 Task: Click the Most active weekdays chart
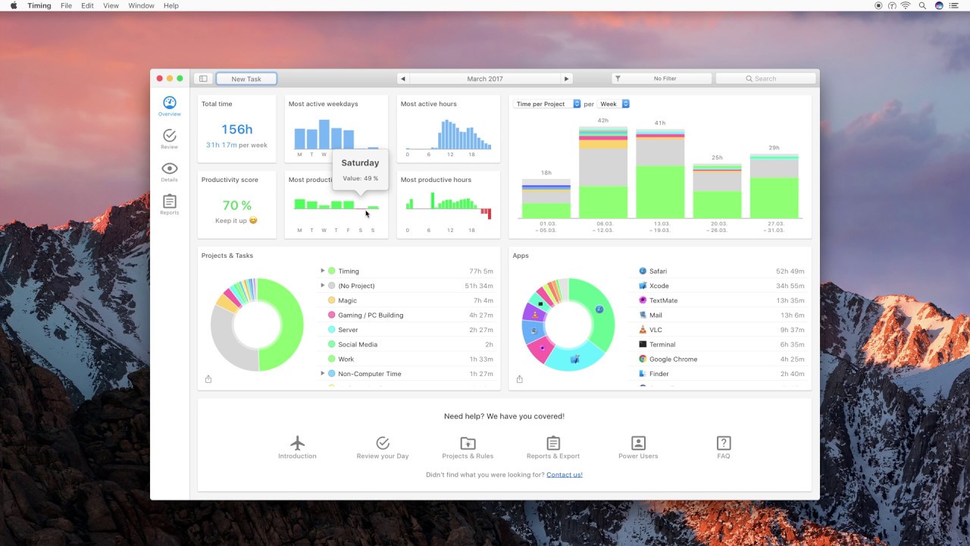336,135
